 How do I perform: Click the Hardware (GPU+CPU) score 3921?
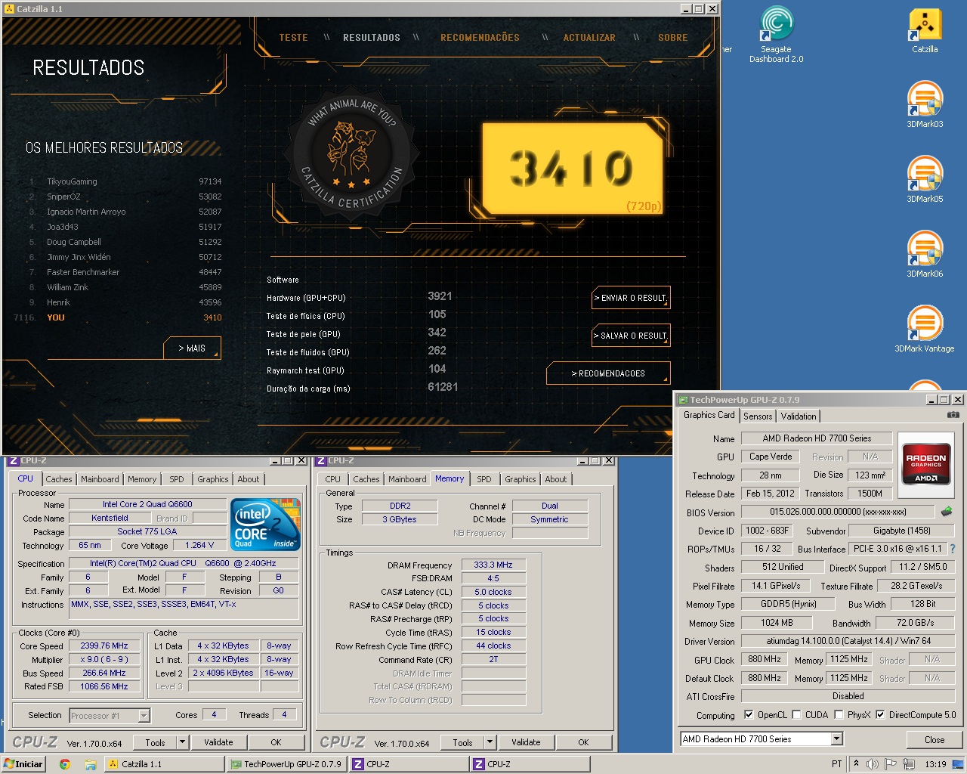[x=440, y=296]
